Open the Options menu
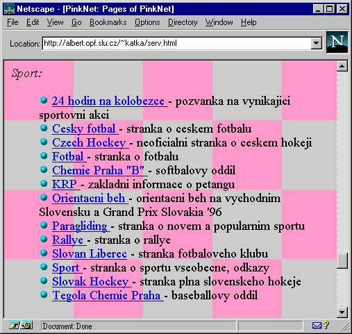Image resolution: width=352 pixels, height=334 pixels. [x=147, y=22]
